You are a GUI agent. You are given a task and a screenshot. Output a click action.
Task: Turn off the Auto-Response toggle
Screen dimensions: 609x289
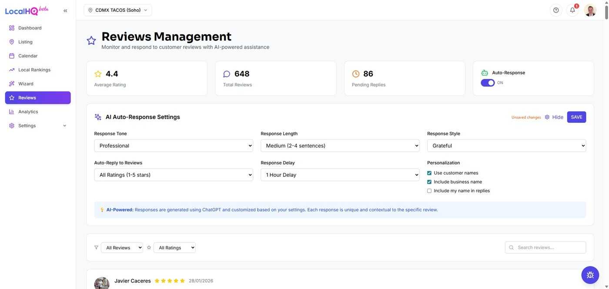click(x=488, y=83)
